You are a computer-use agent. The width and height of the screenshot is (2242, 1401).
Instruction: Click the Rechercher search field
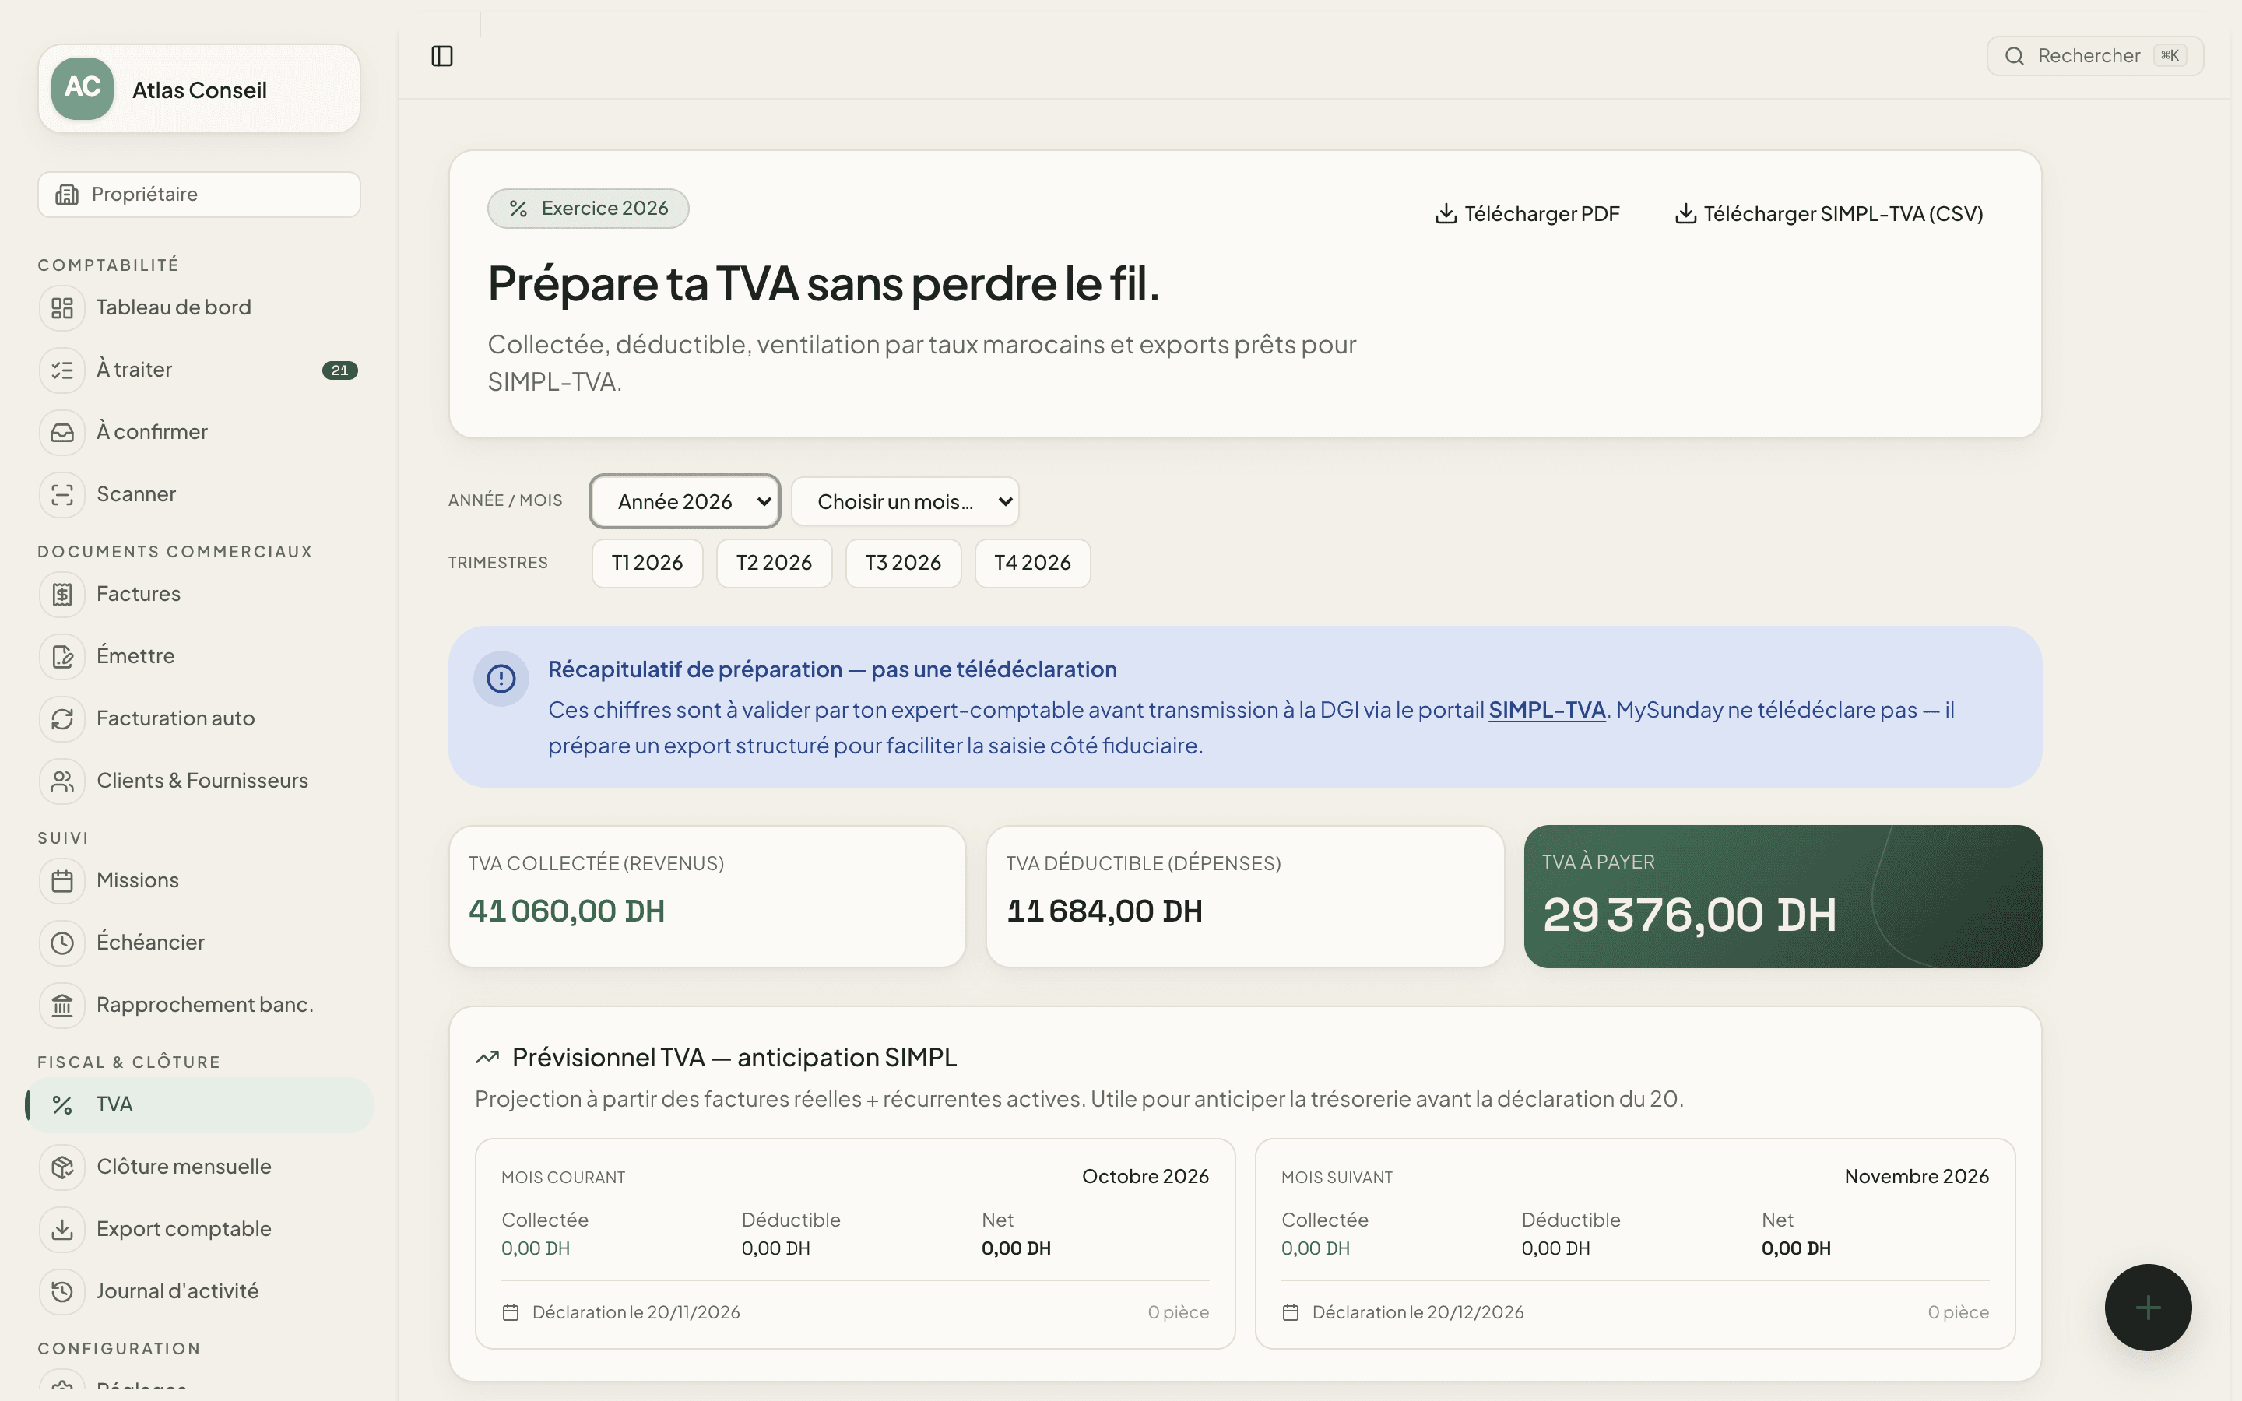(2095, 55)
